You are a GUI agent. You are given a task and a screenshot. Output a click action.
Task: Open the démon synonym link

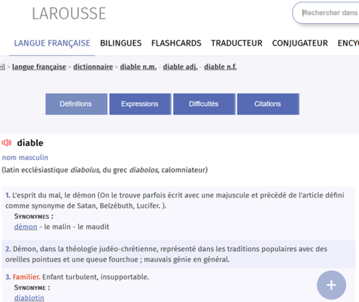[26, 227]
